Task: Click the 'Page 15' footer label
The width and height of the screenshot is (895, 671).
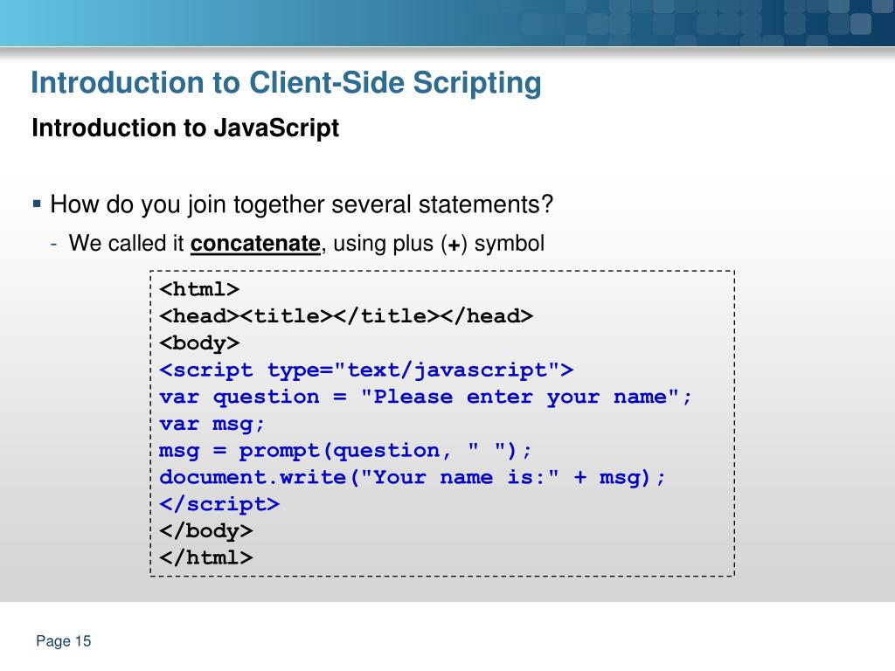Action: [63, 640]
